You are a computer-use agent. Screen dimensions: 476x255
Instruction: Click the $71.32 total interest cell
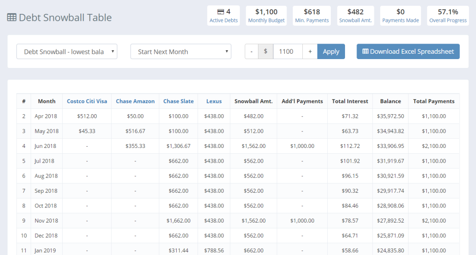350,116
